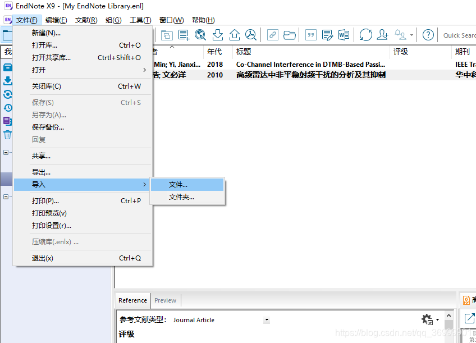Open the 文献(R) menu
The image size is (476, 343).
86,20
